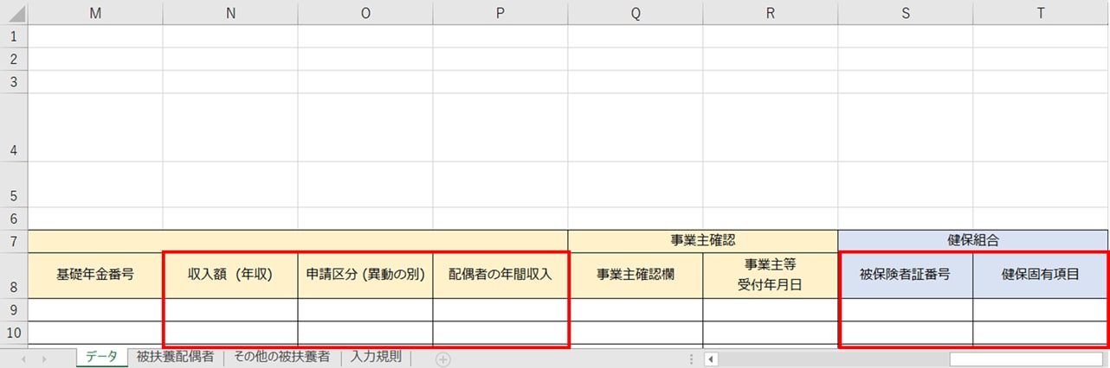Viewport: 1110px width, 368px height.
Task: Open the 被扶養配偶者 sheet tab
Action: point(175,358)
